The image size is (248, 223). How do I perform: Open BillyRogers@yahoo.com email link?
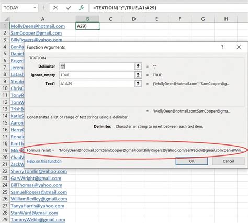[x=37, y=40]
